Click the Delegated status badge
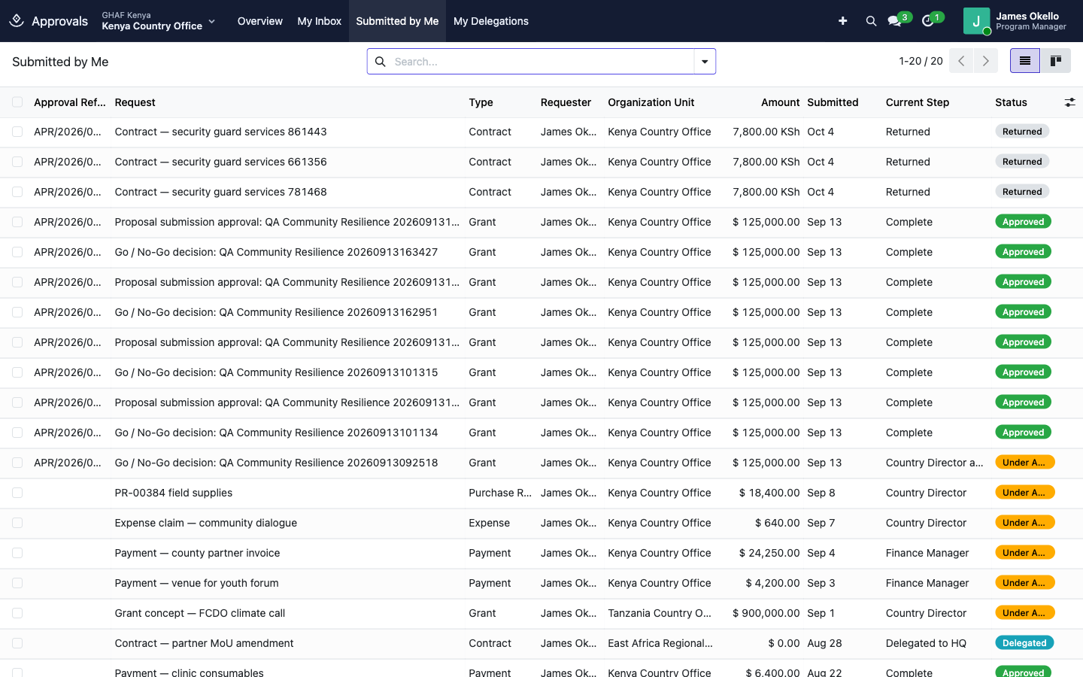Screen dimensions: 1083x677 [1024, 643]
